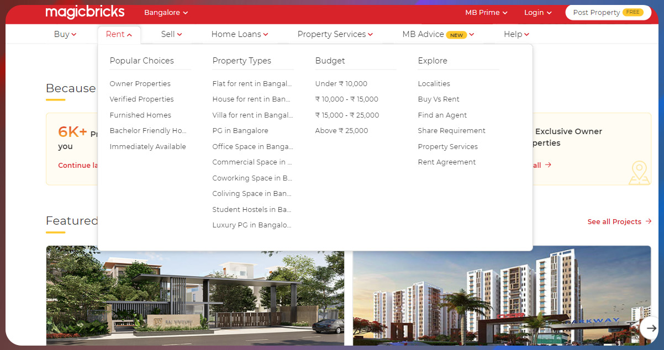Image resolution: width=664 pixels, height=350 pixels.
Task: Click the magicbricks logo
Action: click(x=85, y=12)
